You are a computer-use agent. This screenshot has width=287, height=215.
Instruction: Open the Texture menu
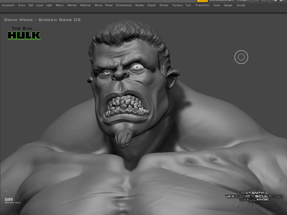pos(177,5)
